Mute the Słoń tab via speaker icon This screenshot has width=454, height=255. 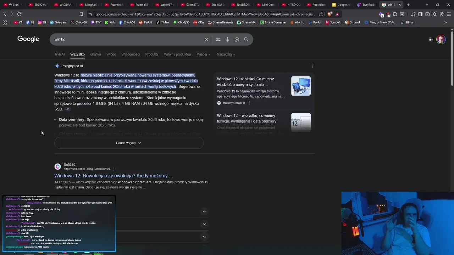pyautogui.click(x=10, y=5)
